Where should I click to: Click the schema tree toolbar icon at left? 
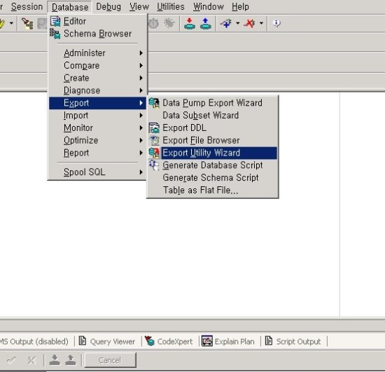27,24
